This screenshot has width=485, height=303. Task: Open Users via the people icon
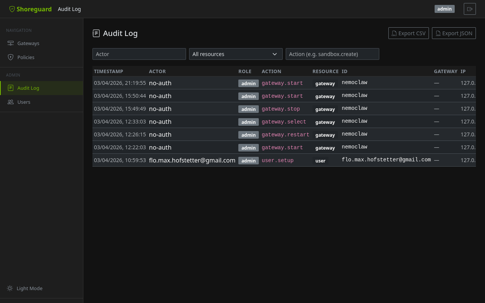11,102
